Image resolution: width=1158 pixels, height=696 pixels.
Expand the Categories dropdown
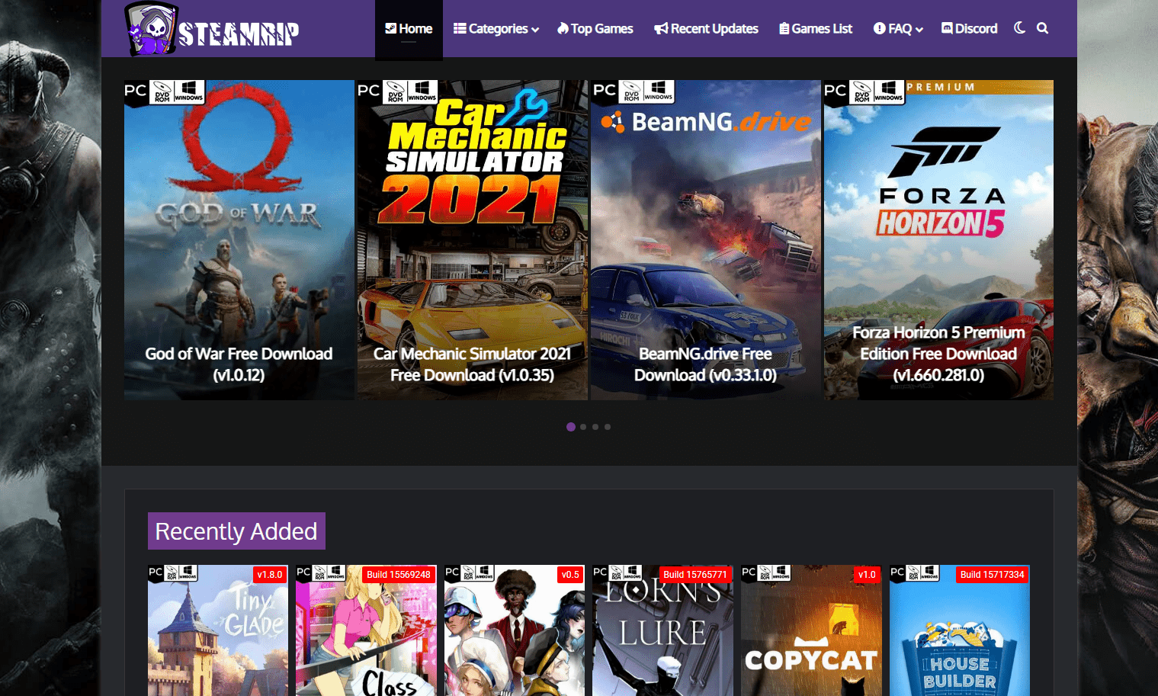pos(496,28)
